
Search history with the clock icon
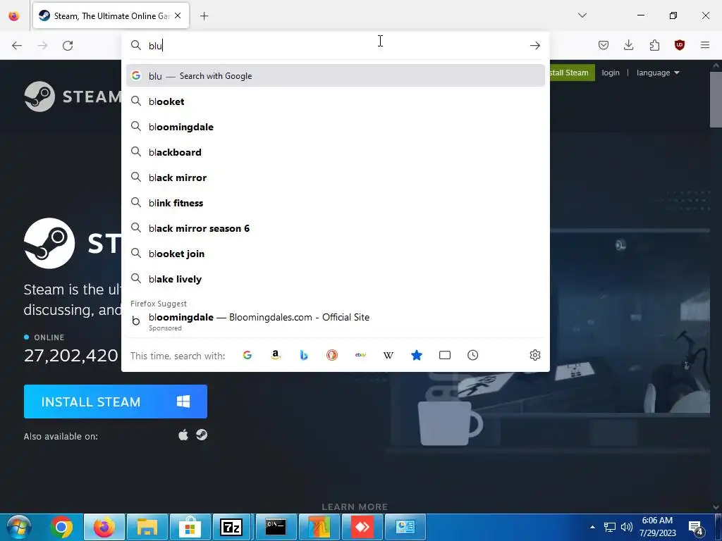coord(473,355)
